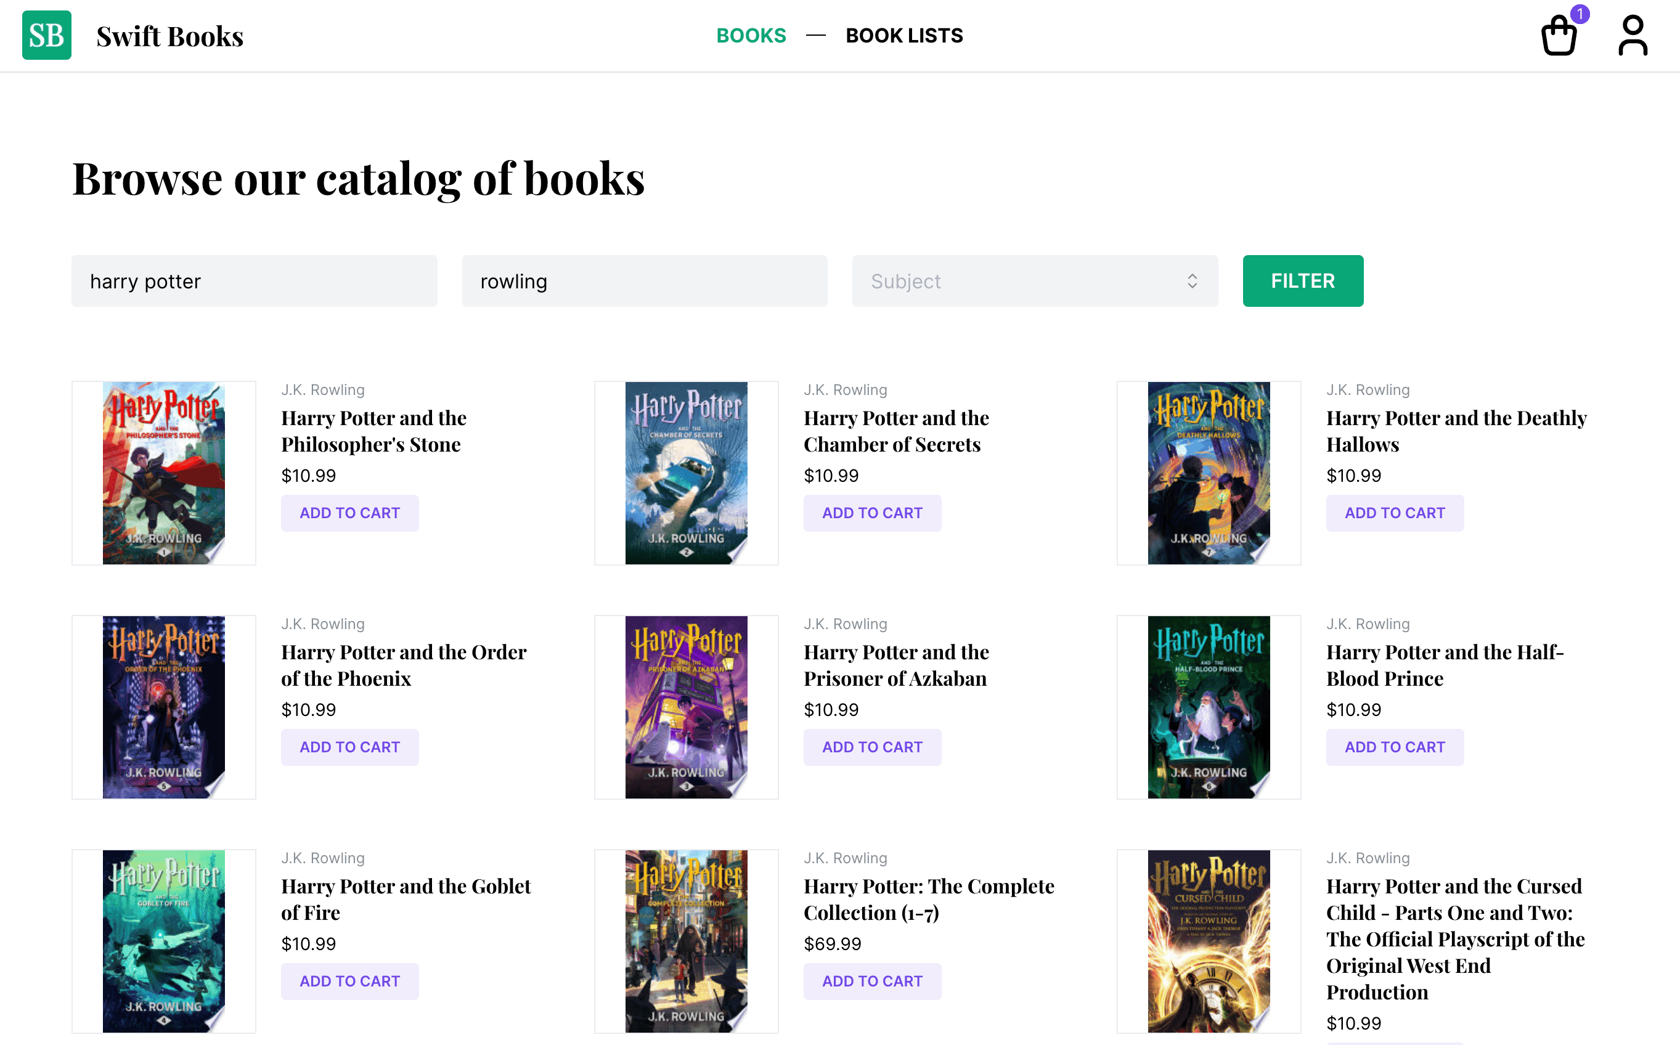Image resolution: width=1680 pixels, height=1045 pixels.
Task: Click the cart badge showing 1
Action: [1579, 14]
